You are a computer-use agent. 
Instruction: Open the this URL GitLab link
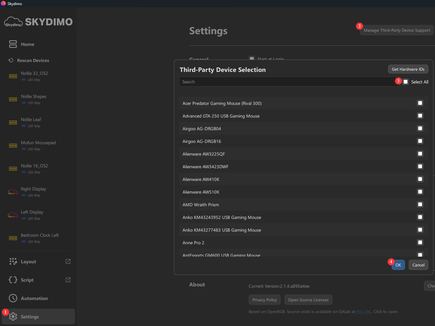click(364, 311)
